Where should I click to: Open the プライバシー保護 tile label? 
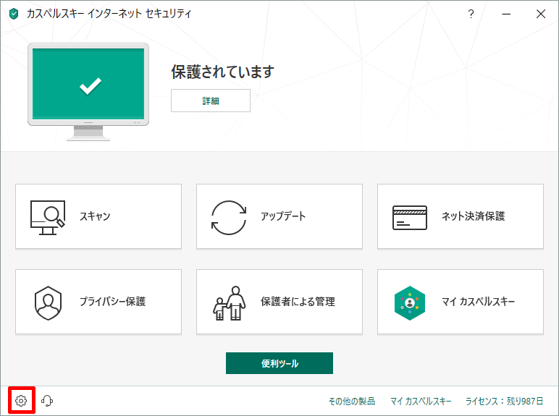tap(112, 302)
